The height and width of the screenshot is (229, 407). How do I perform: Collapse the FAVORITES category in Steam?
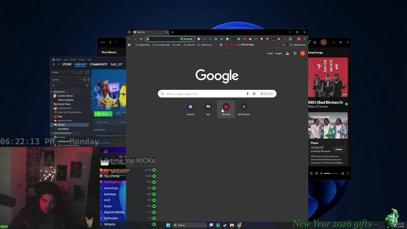tap(52, 92)
